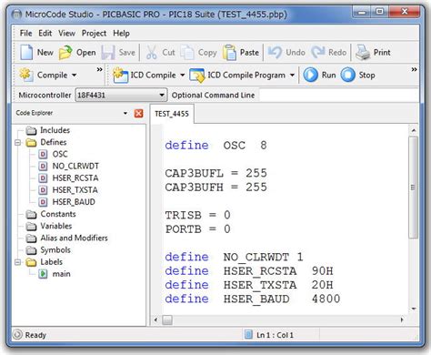Open the Microcontroller 18F4431 combo box
This screenshot has width=431, height=355.
point(121,96)
